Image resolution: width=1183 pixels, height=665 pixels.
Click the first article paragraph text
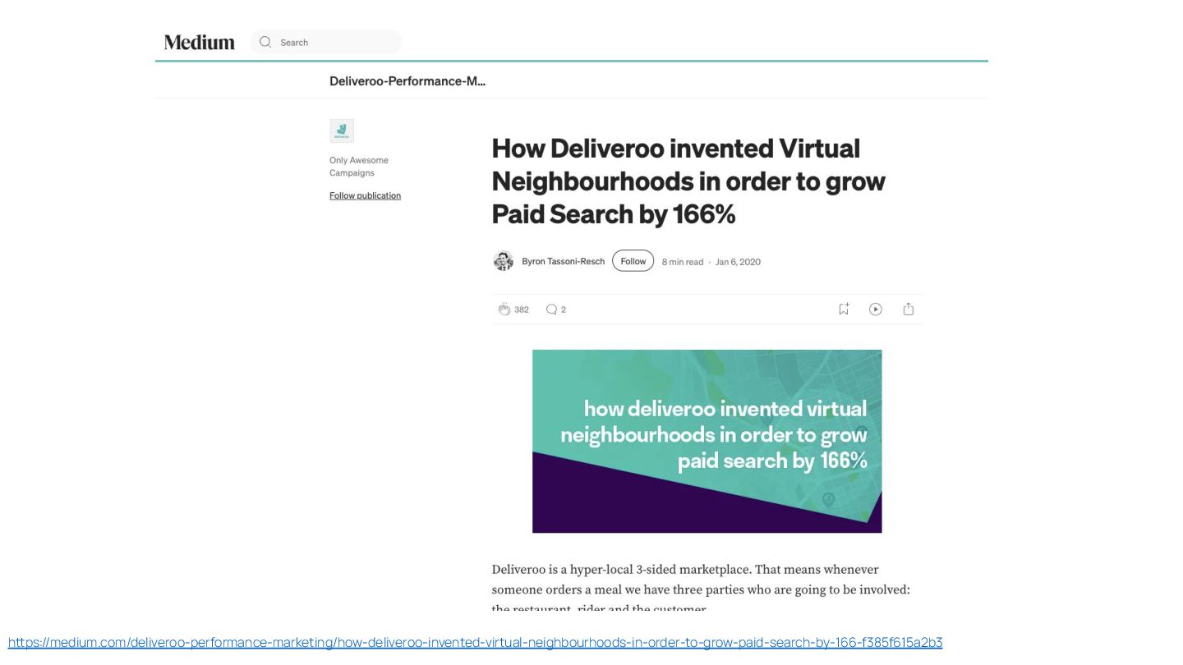(701, 589)
